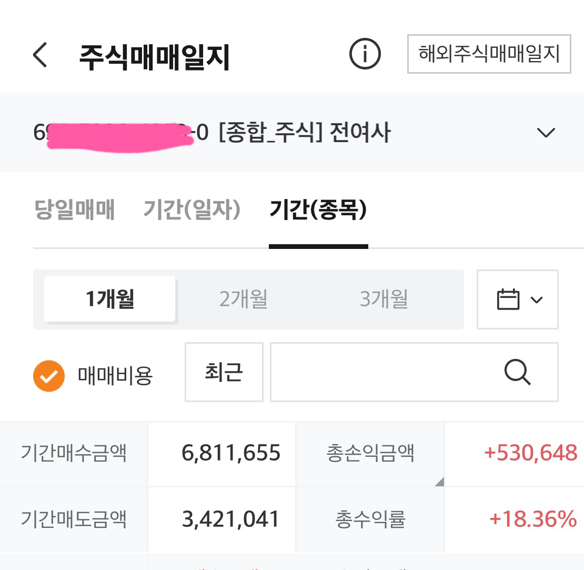This screenshot has height=570, width=584.
Task: Tap the +18.36% return rate value
Action: (533, 520)
